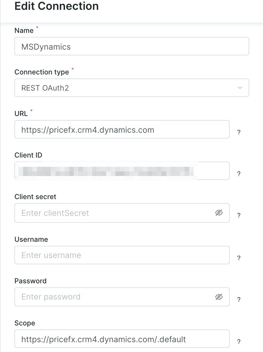Expand the Connection type dropdown arrow
The height and width of the screenshot is (352, 263).
click(x=240, y=88)
